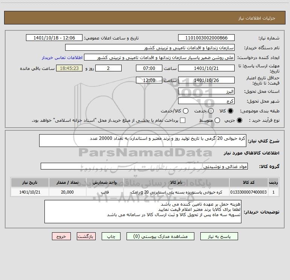
Task: Toggle the اسناد خزانه اسلامی payment checkbox
Action: click(x=183, y=120)
